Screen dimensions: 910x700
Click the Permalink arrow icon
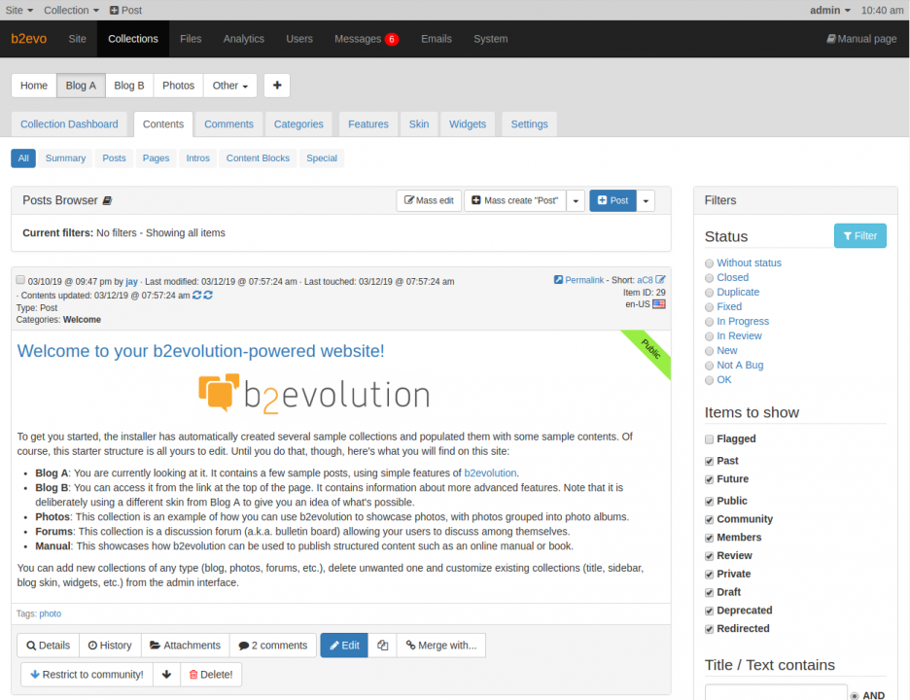(x=558, y=280)
